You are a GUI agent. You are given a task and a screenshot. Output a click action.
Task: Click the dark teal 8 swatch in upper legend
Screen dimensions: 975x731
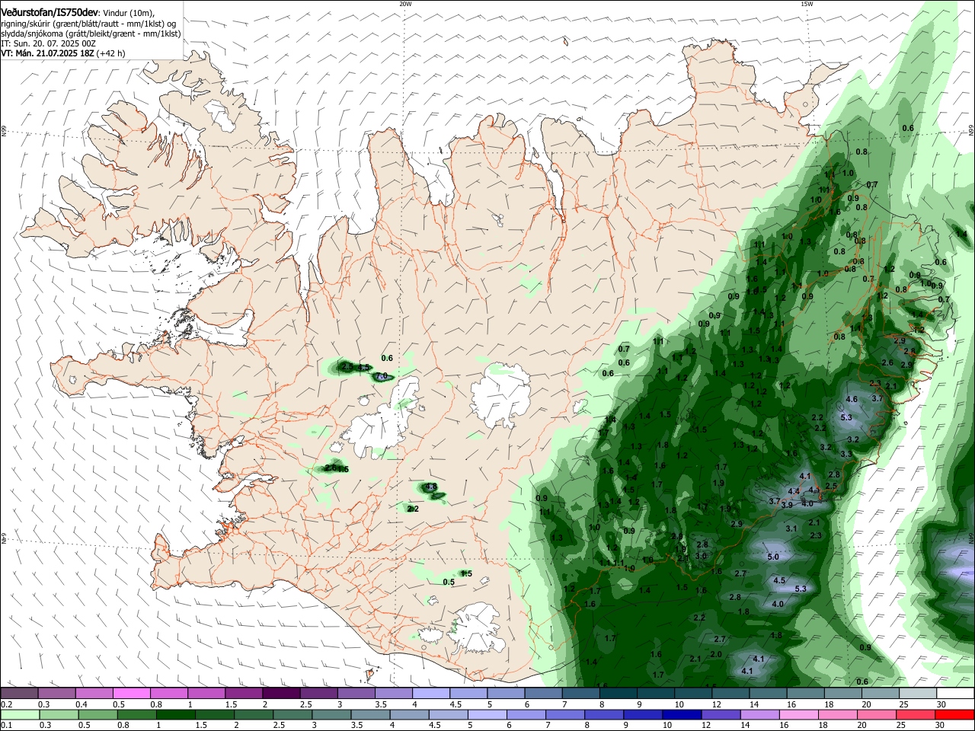619,694
